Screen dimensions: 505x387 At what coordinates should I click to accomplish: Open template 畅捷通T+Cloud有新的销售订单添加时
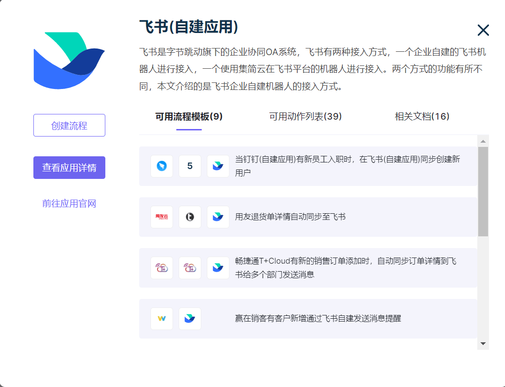pyautogui.click(x=308, y=268)
